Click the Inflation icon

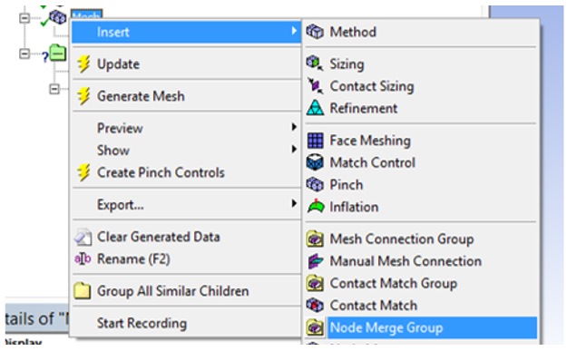316,207
